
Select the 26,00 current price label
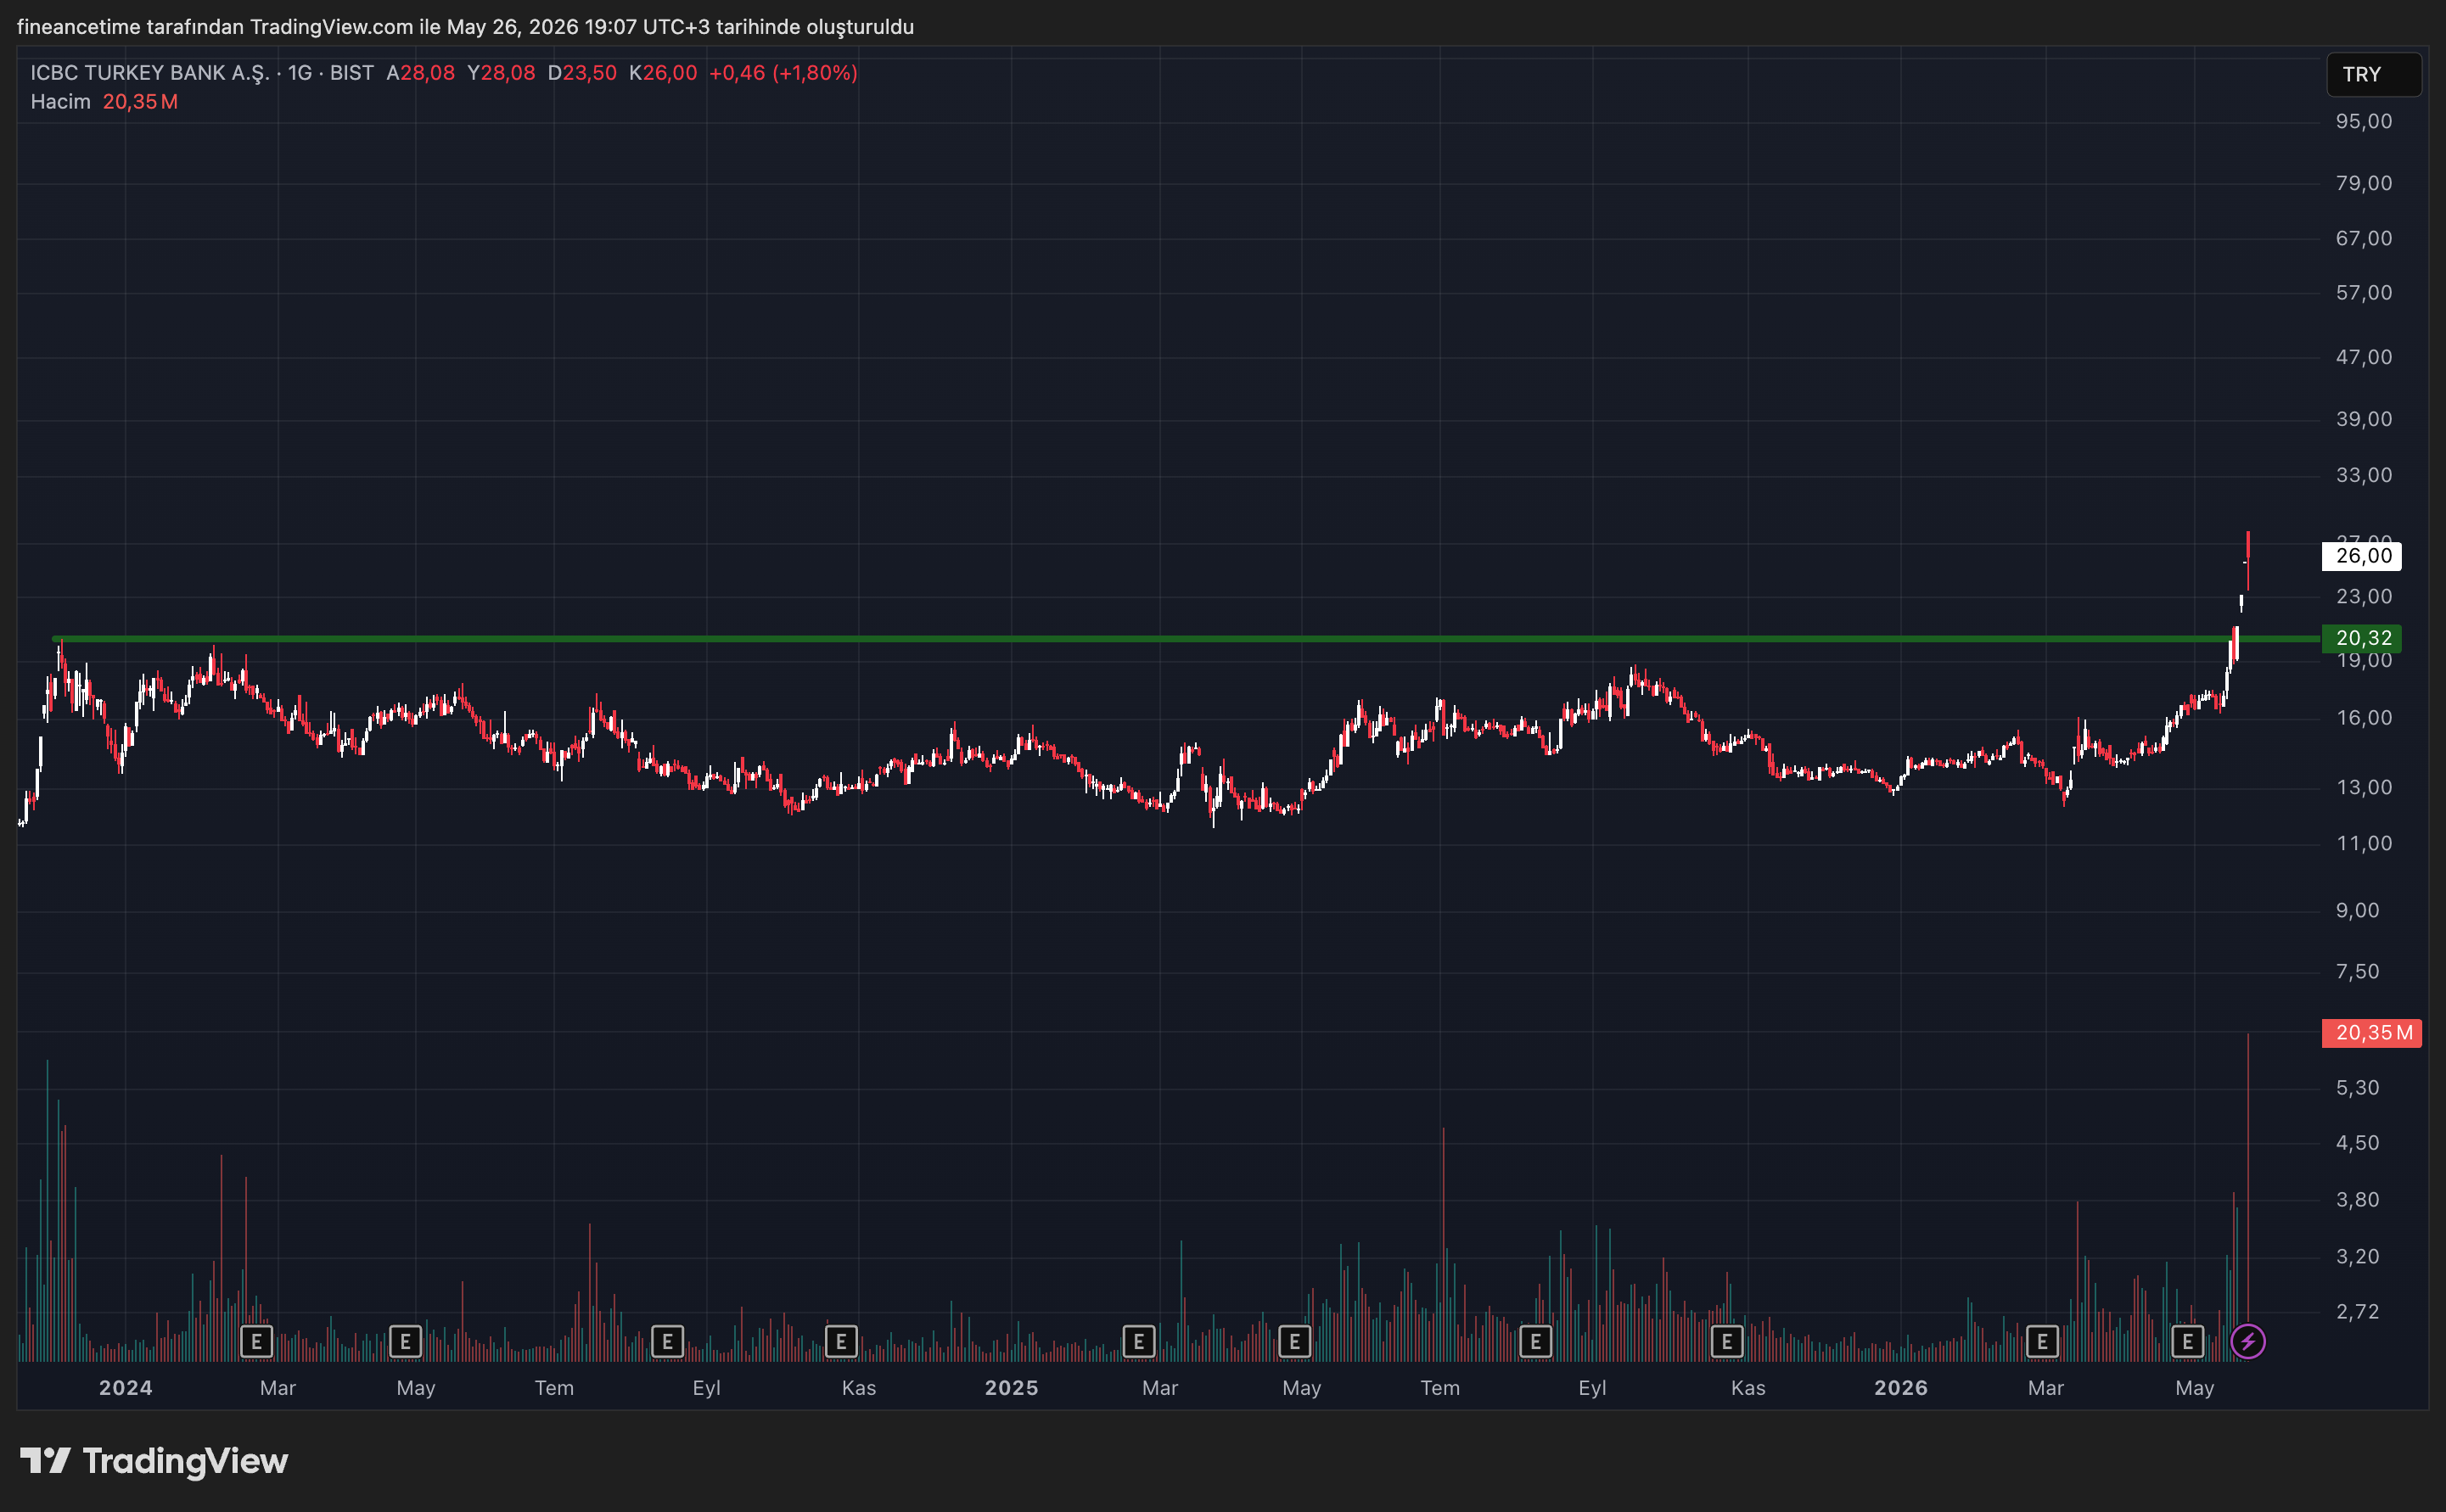2362,556
